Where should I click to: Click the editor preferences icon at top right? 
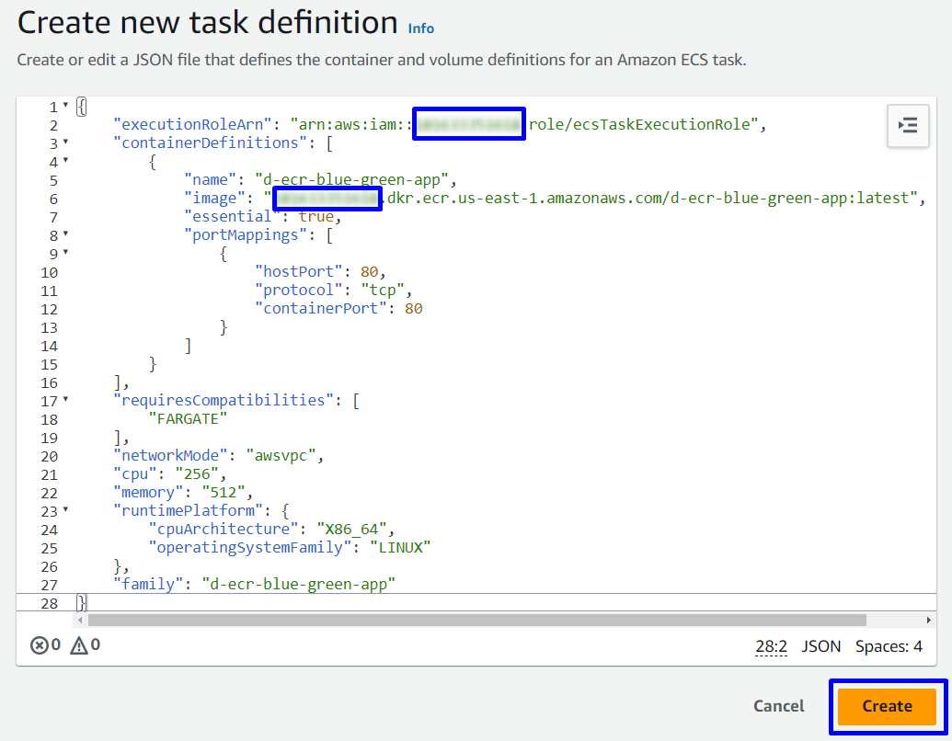[907, 125]
